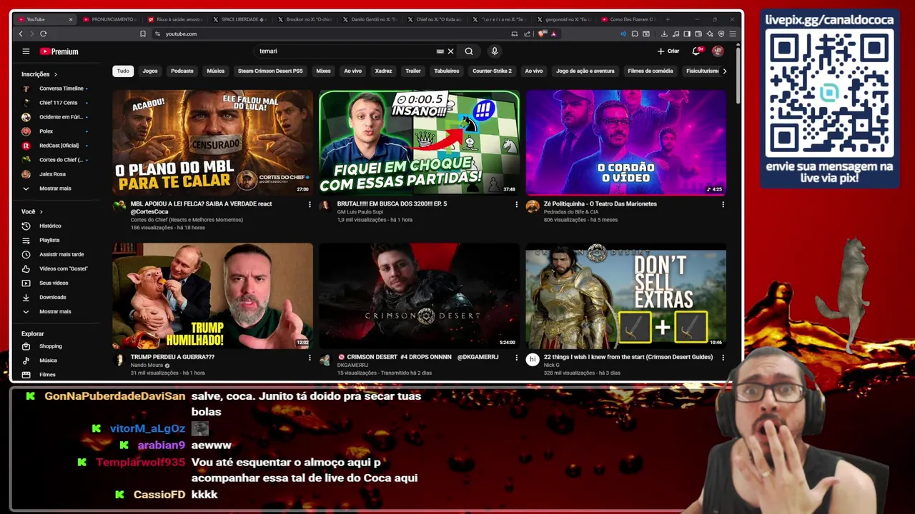Select the Podcasts filter chip
Image resolution: width=915 pixels, height=514 pixels.
[182, 71]
